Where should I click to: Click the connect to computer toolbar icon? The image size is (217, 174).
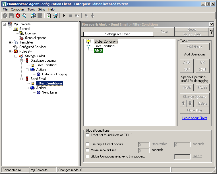(x=33, y=16)
